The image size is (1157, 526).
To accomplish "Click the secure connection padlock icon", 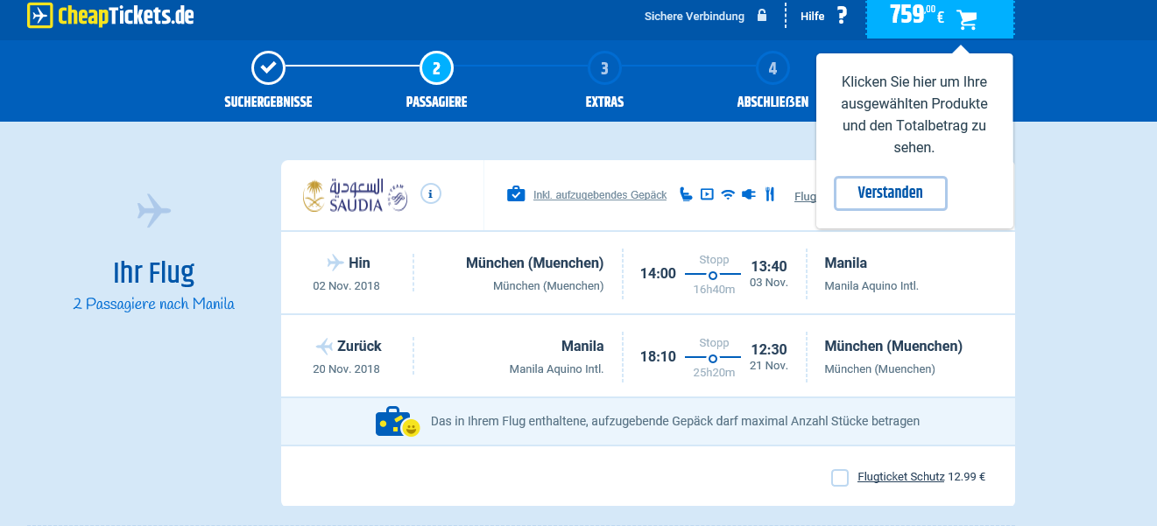I will tap(762, 16).
